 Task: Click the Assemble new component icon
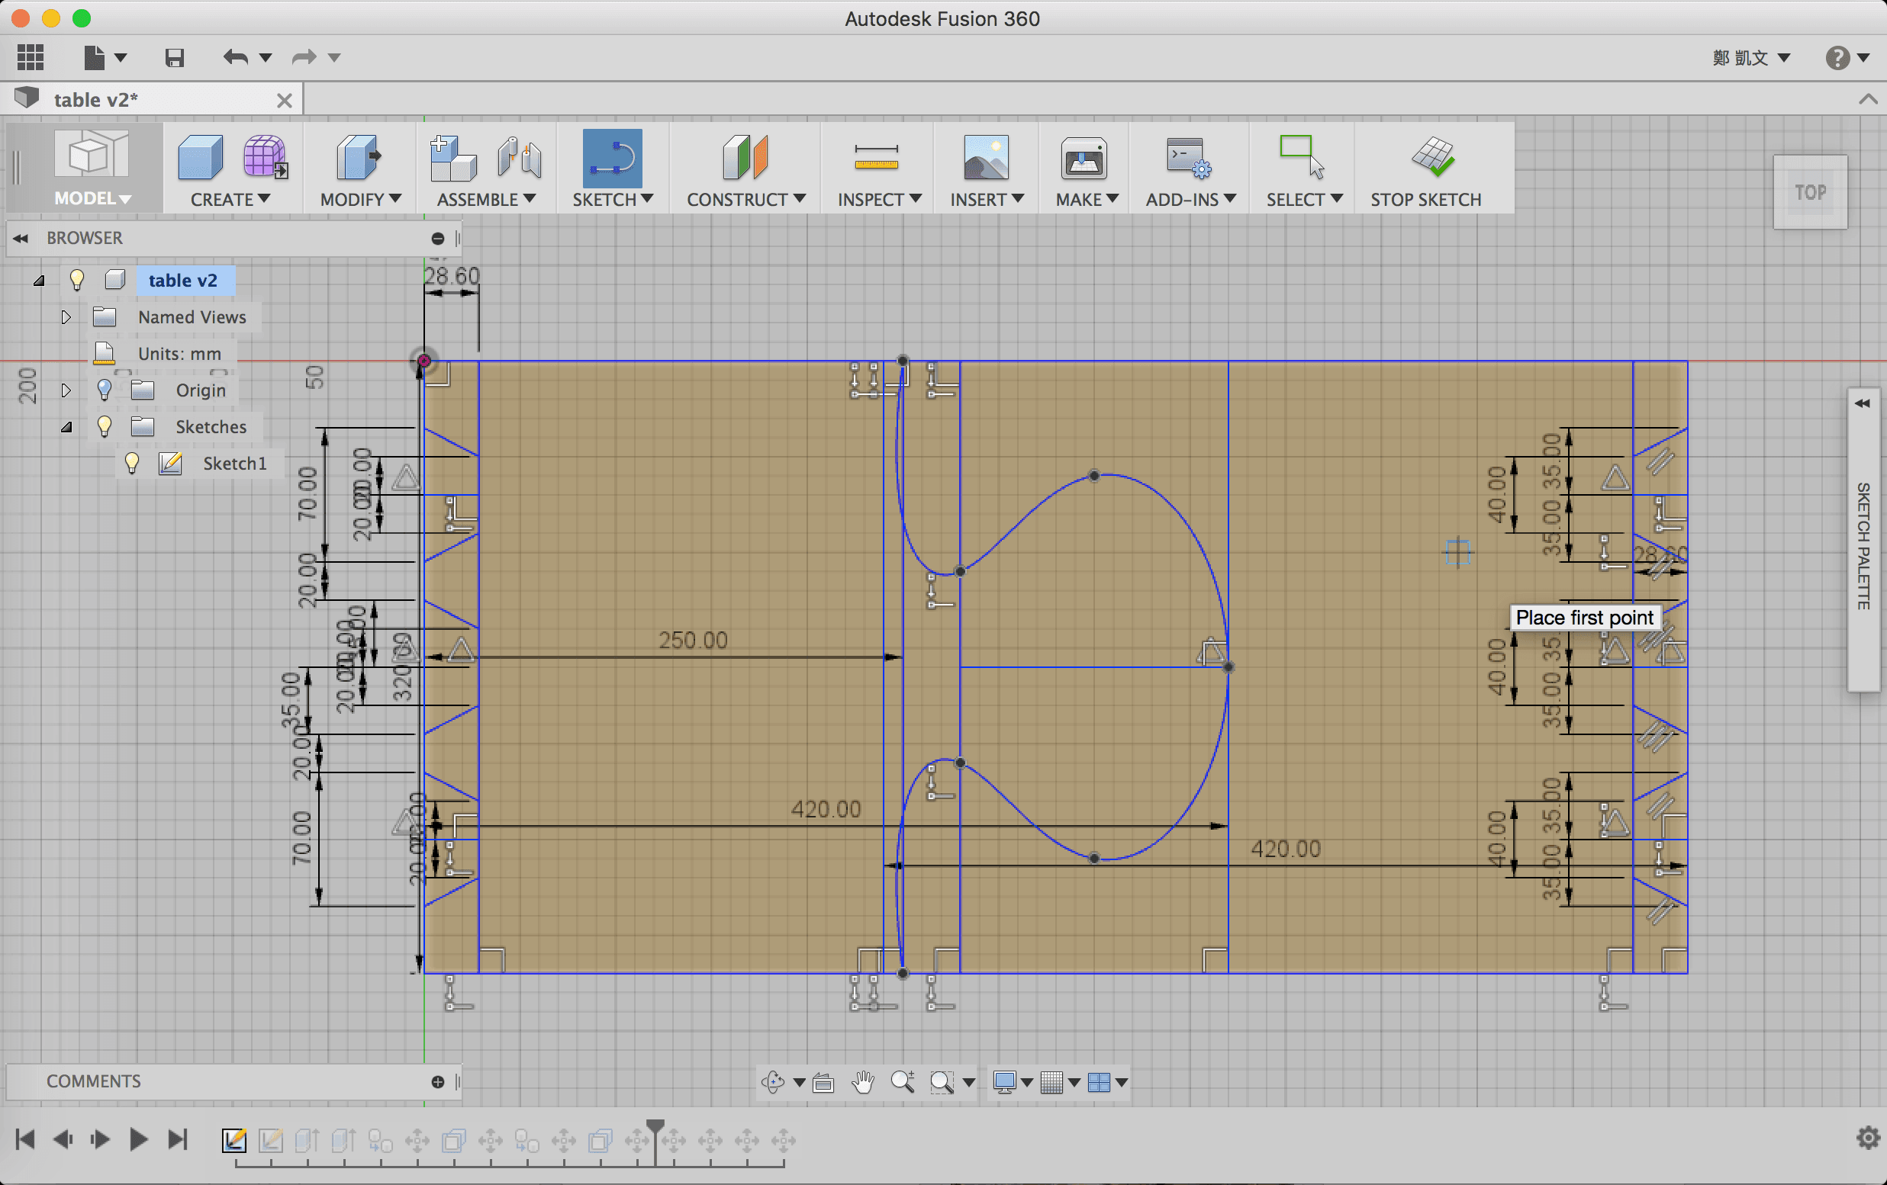point(453,157)
